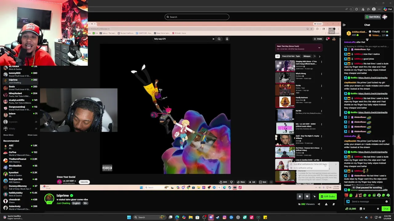Screen dimensions: 394x221
Task: Click the Chat paused for scrolling banner
Action: click(x=367, y=188)
